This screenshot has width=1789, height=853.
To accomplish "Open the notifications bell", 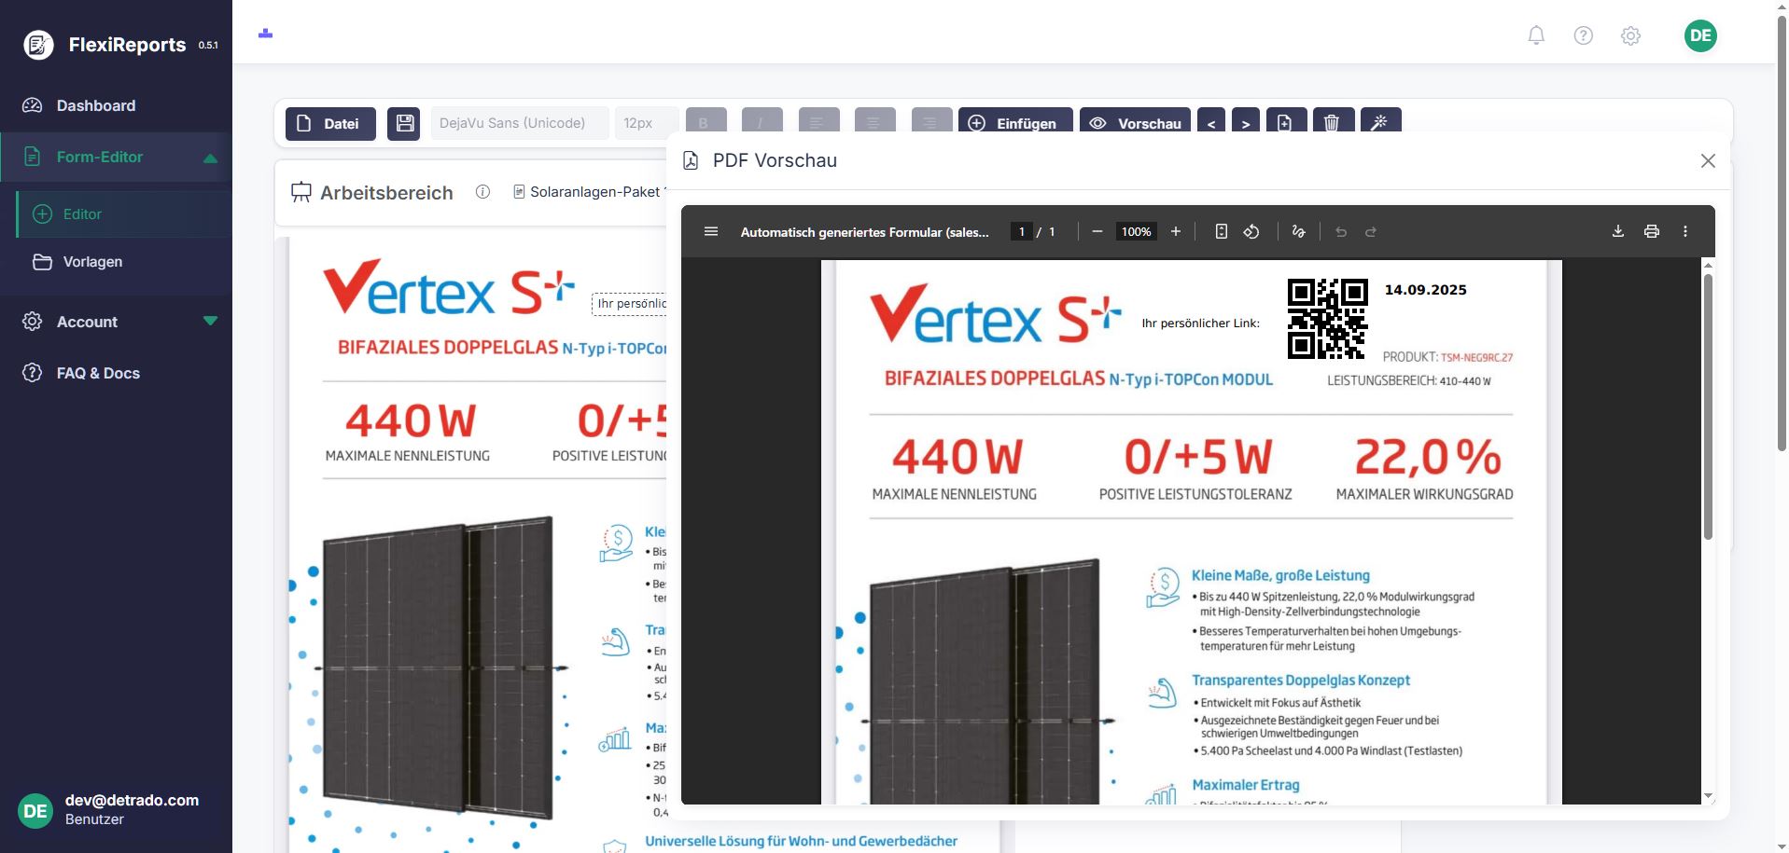I will (x=1535, y=35).
